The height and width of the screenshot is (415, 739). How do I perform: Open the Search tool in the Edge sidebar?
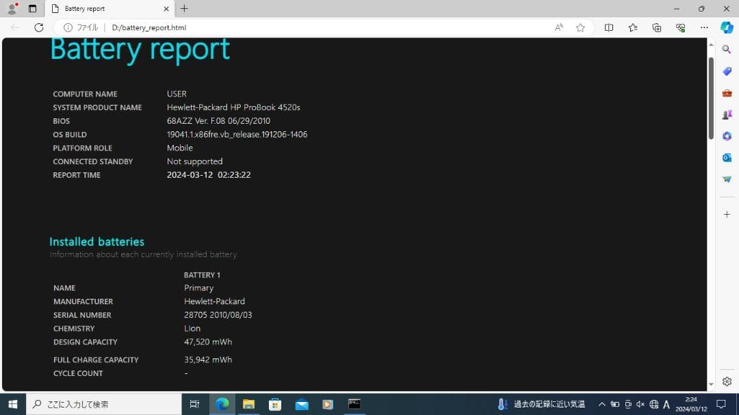[727, 49]
